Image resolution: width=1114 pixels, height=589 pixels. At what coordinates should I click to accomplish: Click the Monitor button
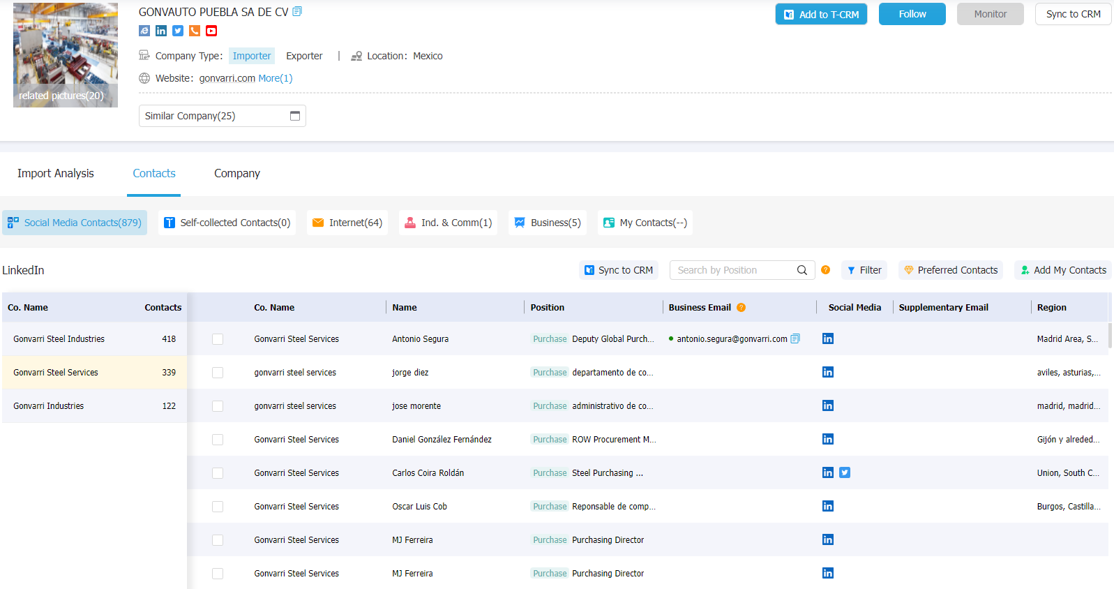tap(991, 14)
